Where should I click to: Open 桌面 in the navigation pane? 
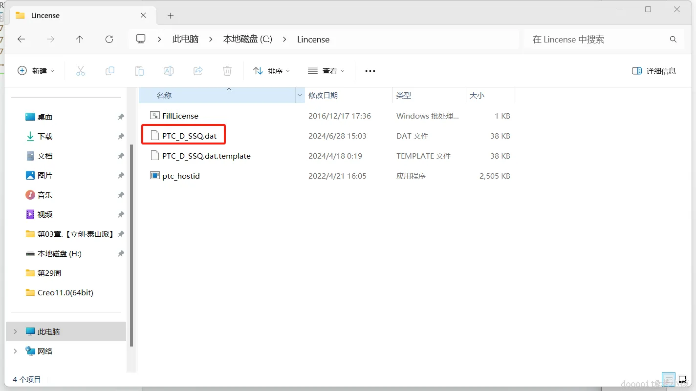click(45, 117)
